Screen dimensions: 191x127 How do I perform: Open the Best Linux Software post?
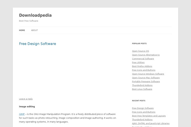point(142,89)
